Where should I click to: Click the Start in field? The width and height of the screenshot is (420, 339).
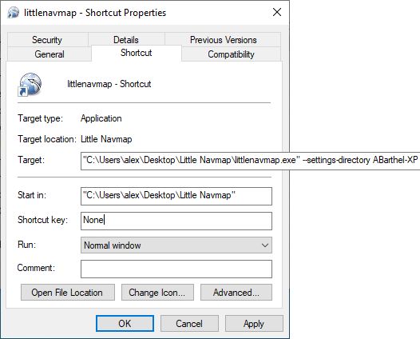pyautogui.click(x=176, y=196)
